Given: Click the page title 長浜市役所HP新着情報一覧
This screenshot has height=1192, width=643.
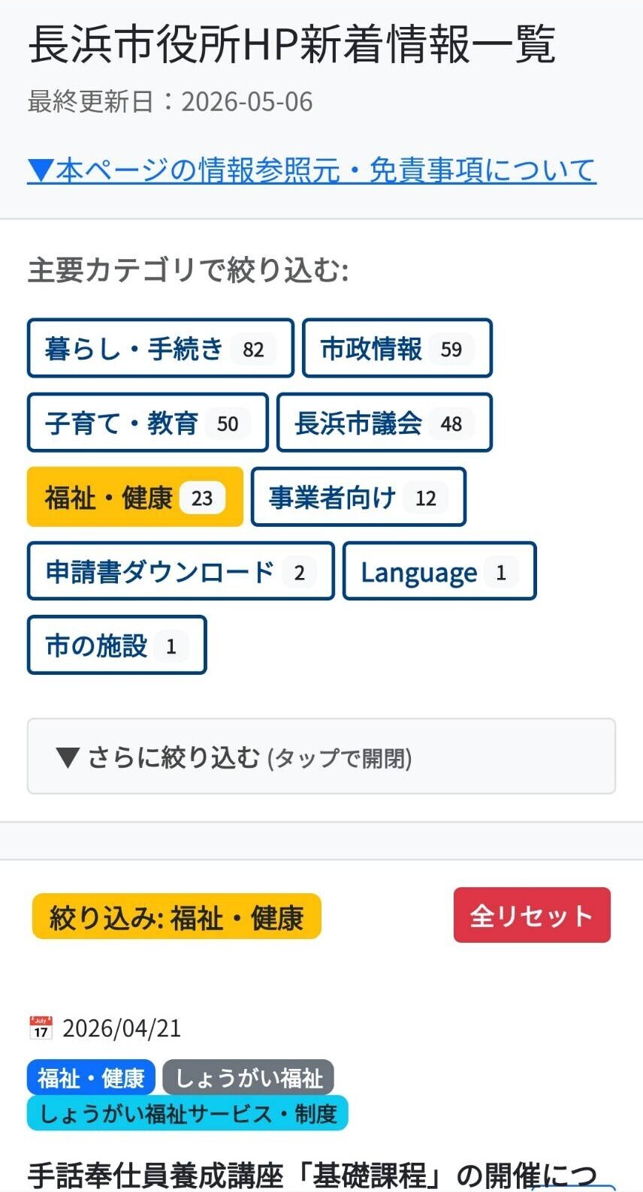Looking at the screenshot, I should [x=292, y=44].
